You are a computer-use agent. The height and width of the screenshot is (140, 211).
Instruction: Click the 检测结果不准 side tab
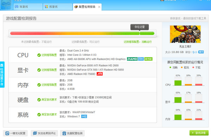pyautogui.click(x=2, y=74)
